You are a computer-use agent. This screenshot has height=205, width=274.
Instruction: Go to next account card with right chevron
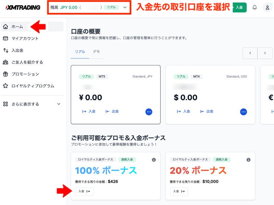click(265, 53)
